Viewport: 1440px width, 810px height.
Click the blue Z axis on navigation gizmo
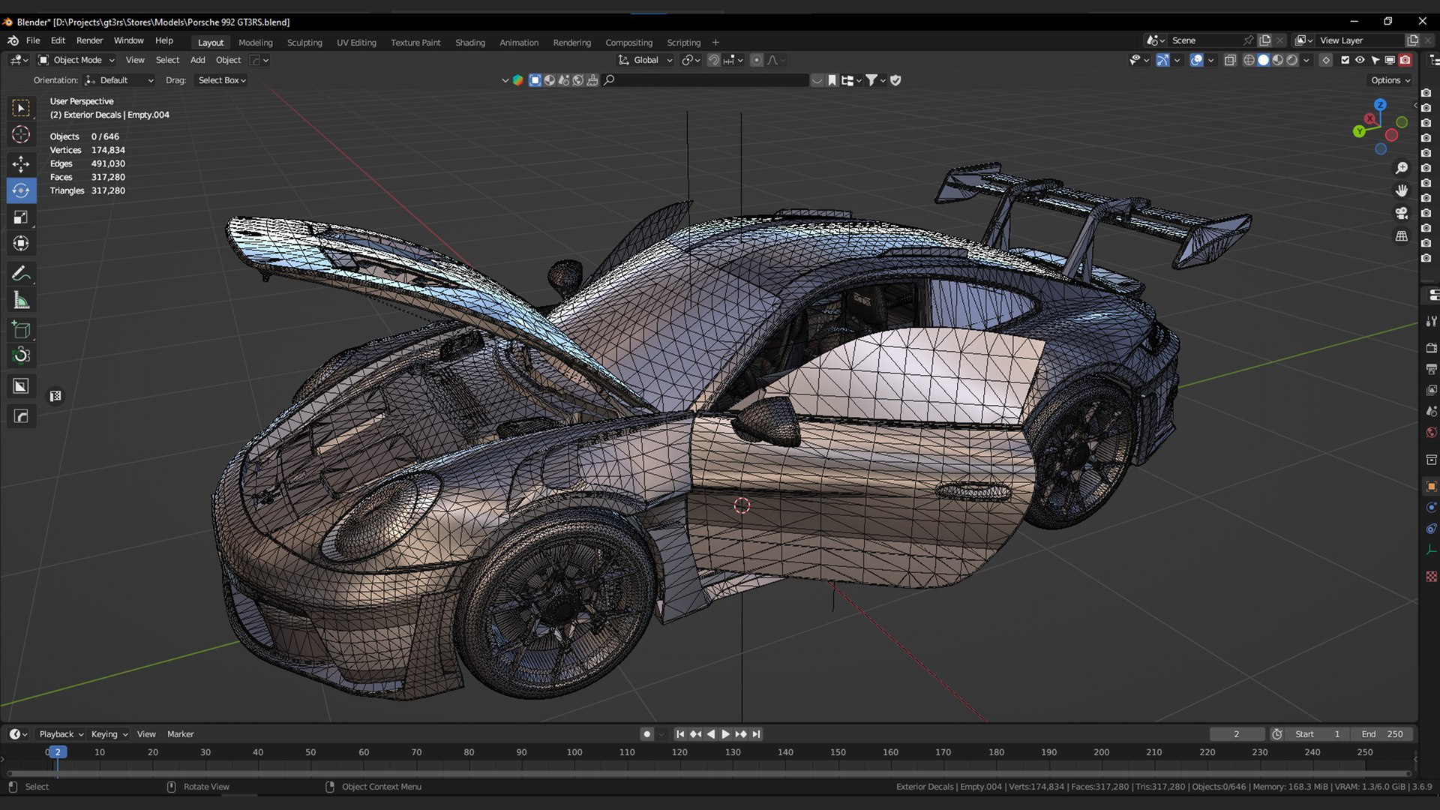point(1380,105)
